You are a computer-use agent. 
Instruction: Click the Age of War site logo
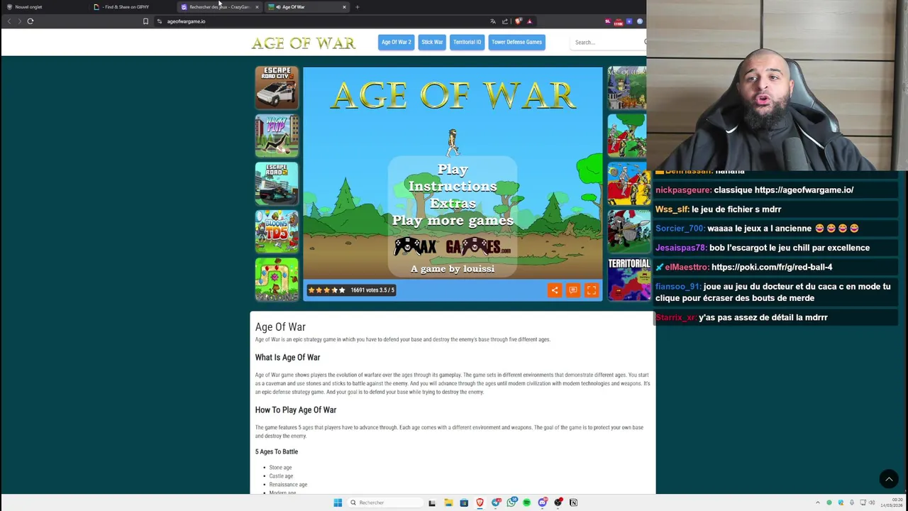point(304,43)
